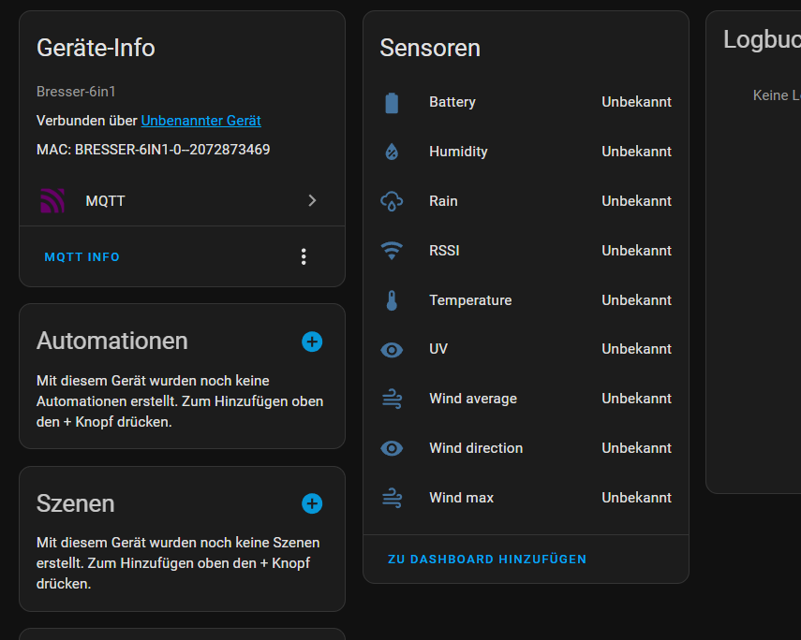Add a new automation with plus button

tap(312, 342)
